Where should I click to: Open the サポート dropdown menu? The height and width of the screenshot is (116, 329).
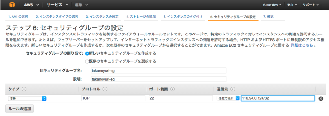[311, 5]
